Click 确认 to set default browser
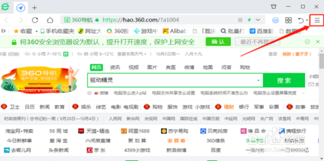324x161 pixels. click(218, 42)
